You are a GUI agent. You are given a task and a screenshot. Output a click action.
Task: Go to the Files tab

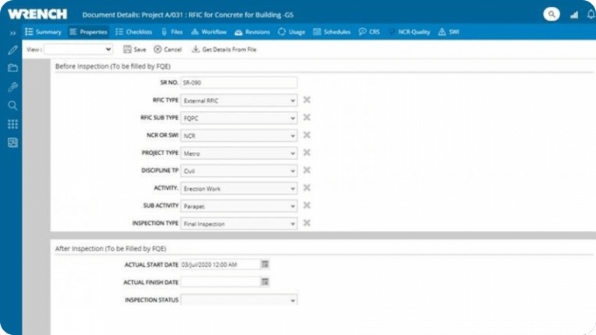[x=172, y=32]
